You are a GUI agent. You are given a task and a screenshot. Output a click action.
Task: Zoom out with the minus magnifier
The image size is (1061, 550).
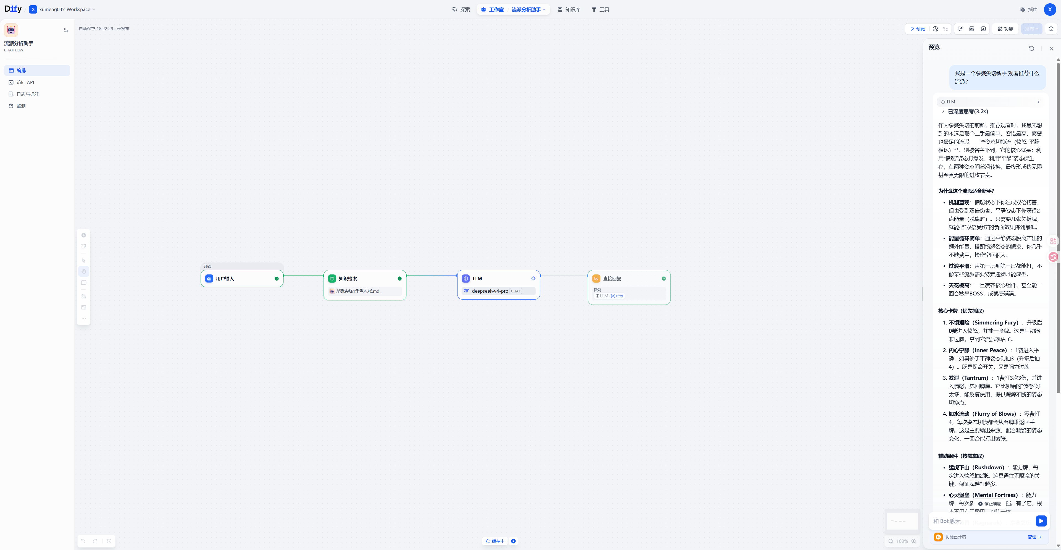click(x=891, y=541)
